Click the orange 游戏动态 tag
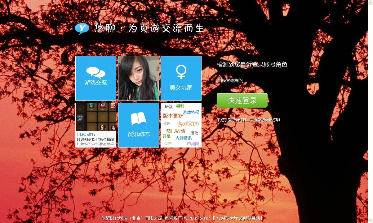 coord(188,124)
